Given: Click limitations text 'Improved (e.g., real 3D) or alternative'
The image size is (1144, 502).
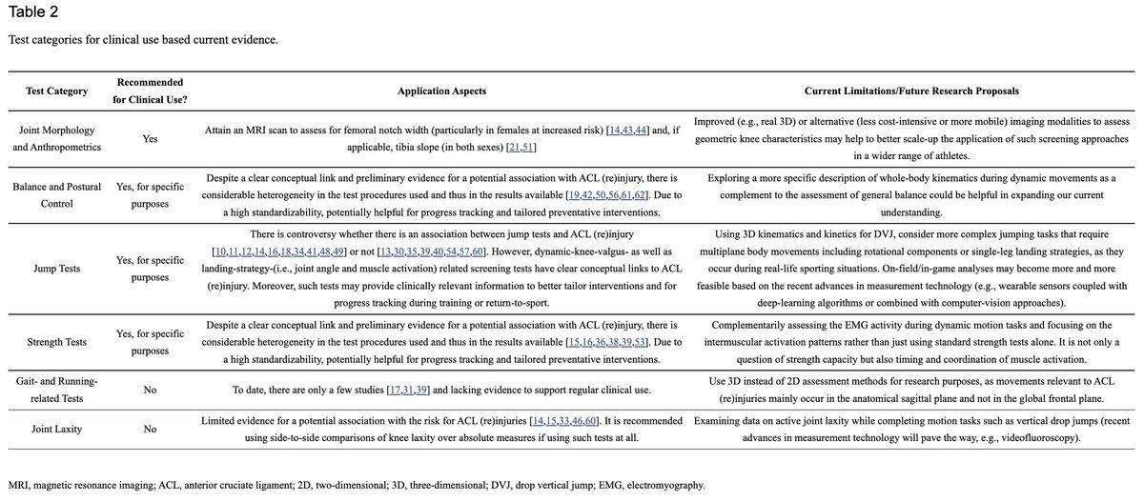Looking at the screenshot, I should click(912, 139).
